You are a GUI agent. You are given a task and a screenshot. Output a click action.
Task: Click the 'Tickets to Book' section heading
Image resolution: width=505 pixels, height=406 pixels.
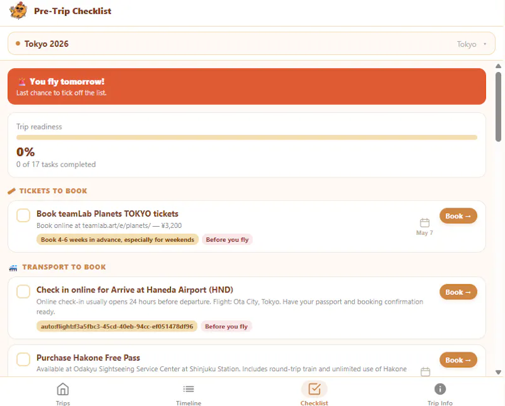[54, 191]
